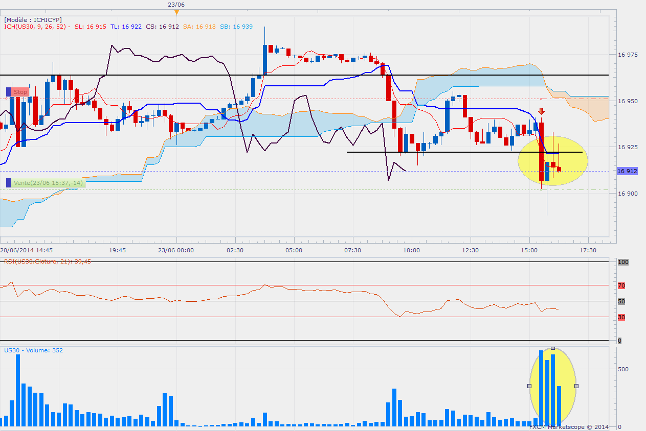The image size is (646, 431).
Task: Click the red down arrow above the candle
Action: 541,111
